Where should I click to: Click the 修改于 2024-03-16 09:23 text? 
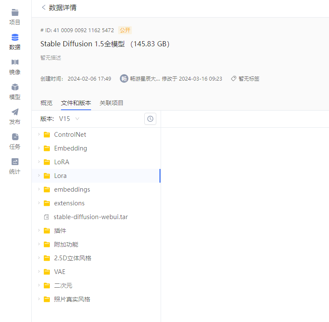tap(192, 79)
